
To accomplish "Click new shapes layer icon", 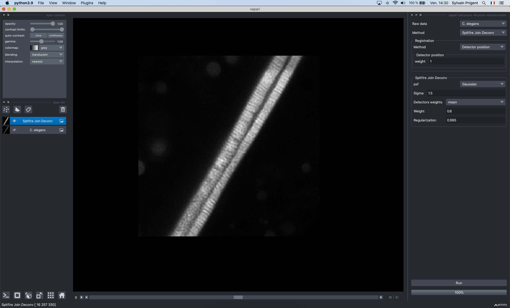I will coord(17,109).
